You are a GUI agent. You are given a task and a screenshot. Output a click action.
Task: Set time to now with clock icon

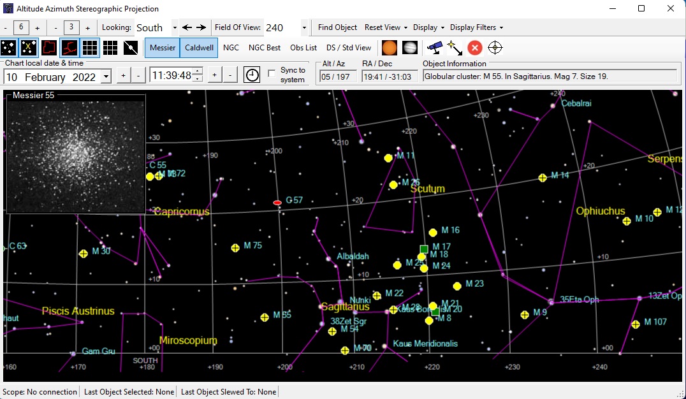[x=252, y=75]
